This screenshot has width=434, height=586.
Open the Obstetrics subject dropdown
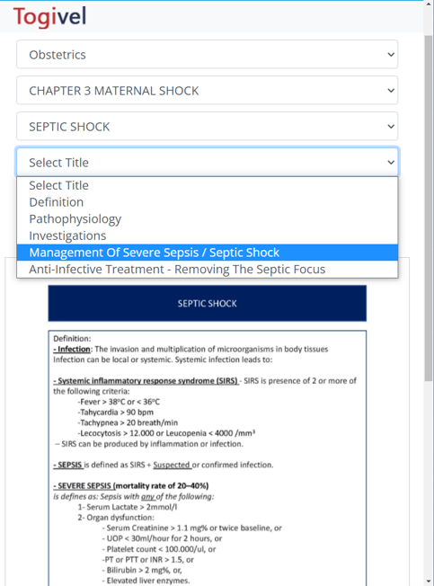pyautogui.click(x=207, y=55)
